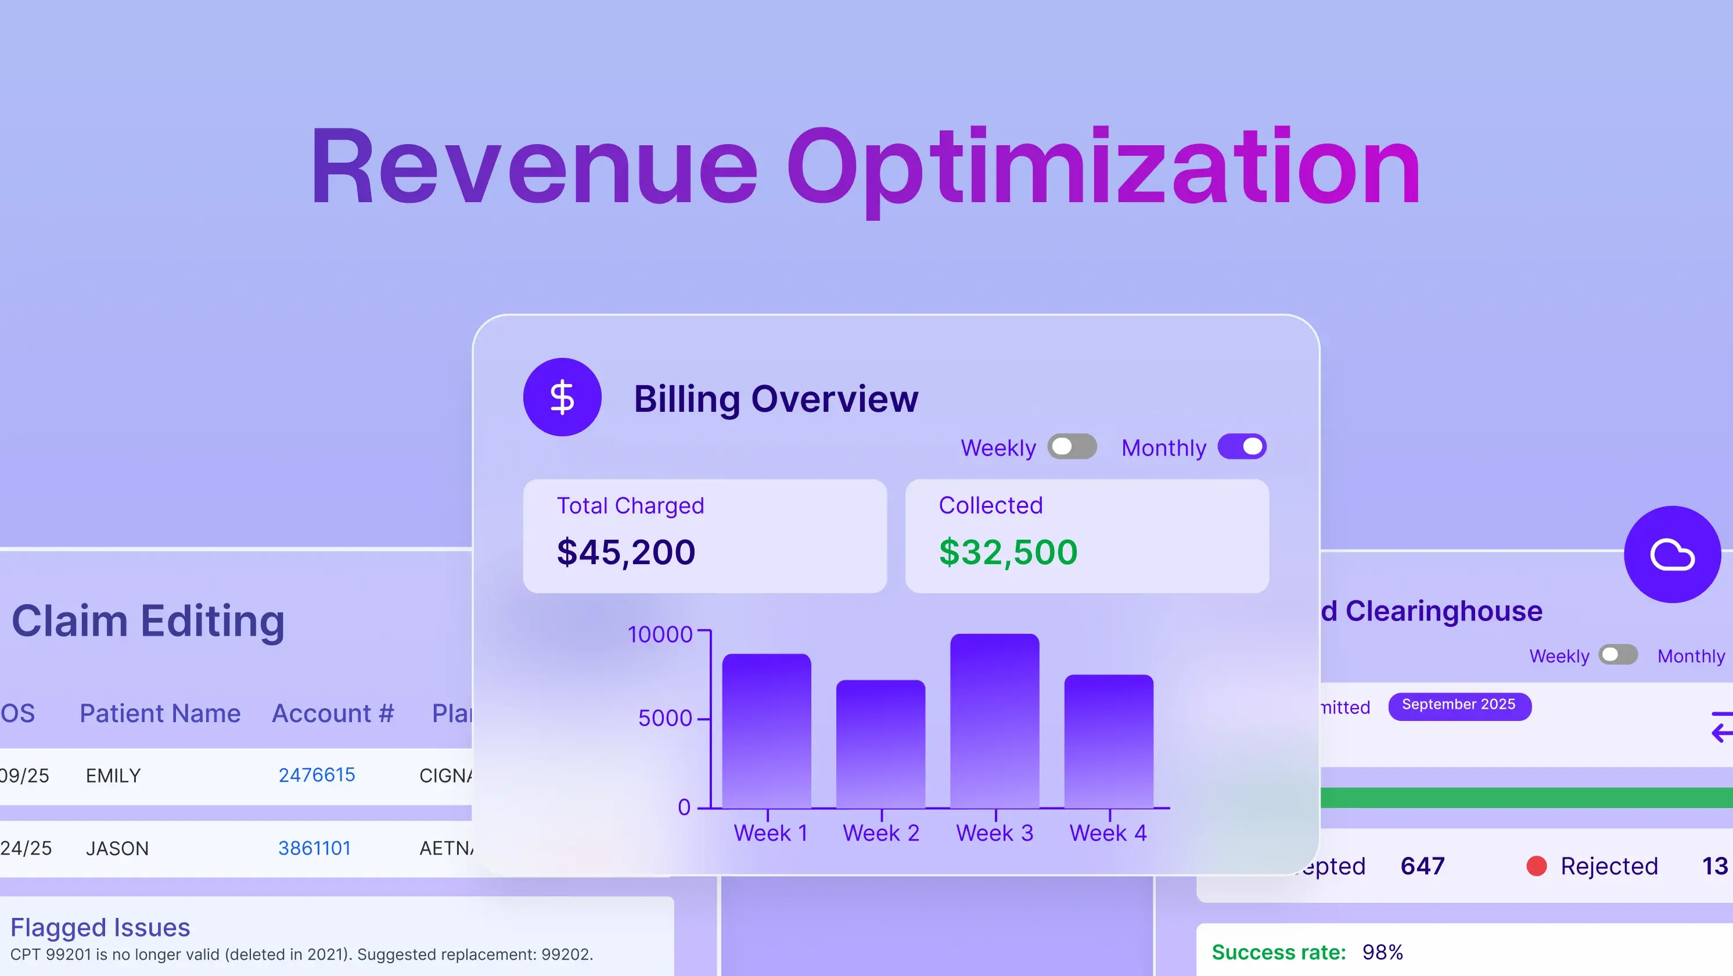Select the Week 3 bar in the chart

pos(995,720)
